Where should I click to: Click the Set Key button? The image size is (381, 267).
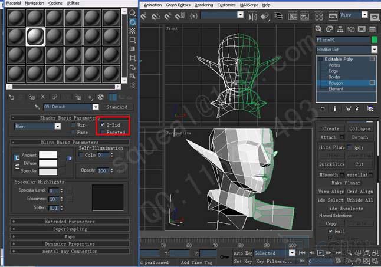tap(243, 262)
